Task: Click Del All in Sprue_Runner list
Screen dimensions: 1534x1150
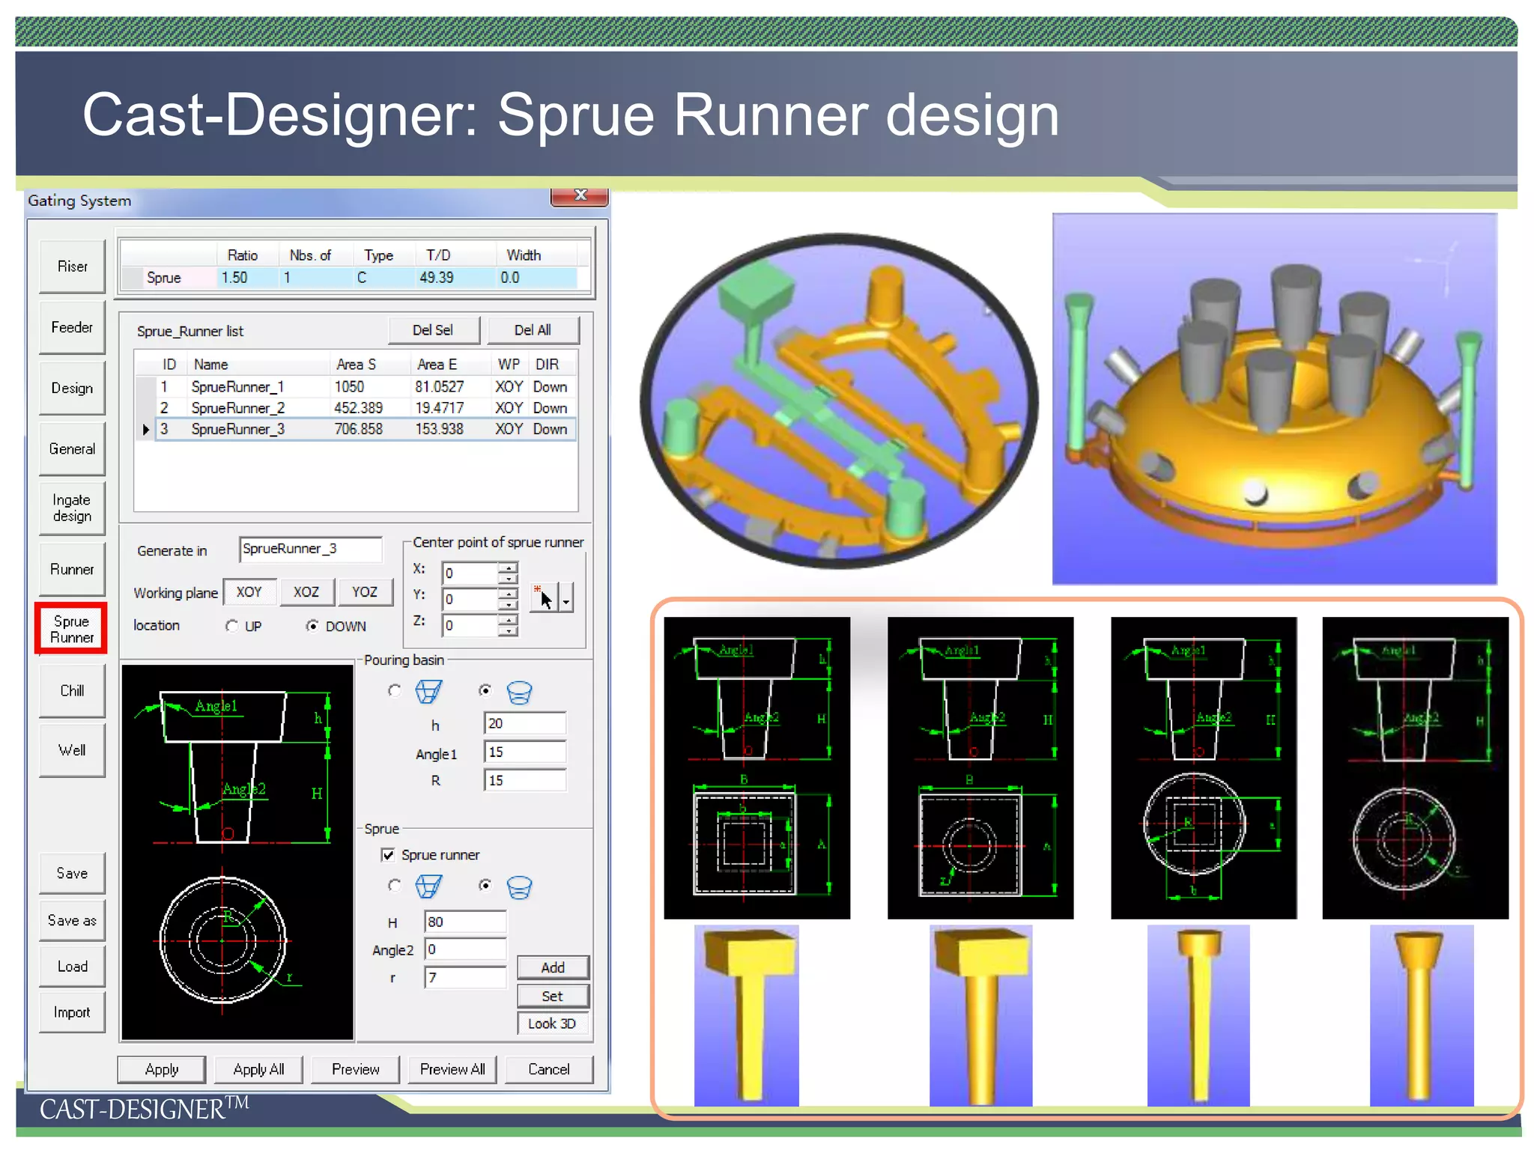Action: (x=533, y=330)
